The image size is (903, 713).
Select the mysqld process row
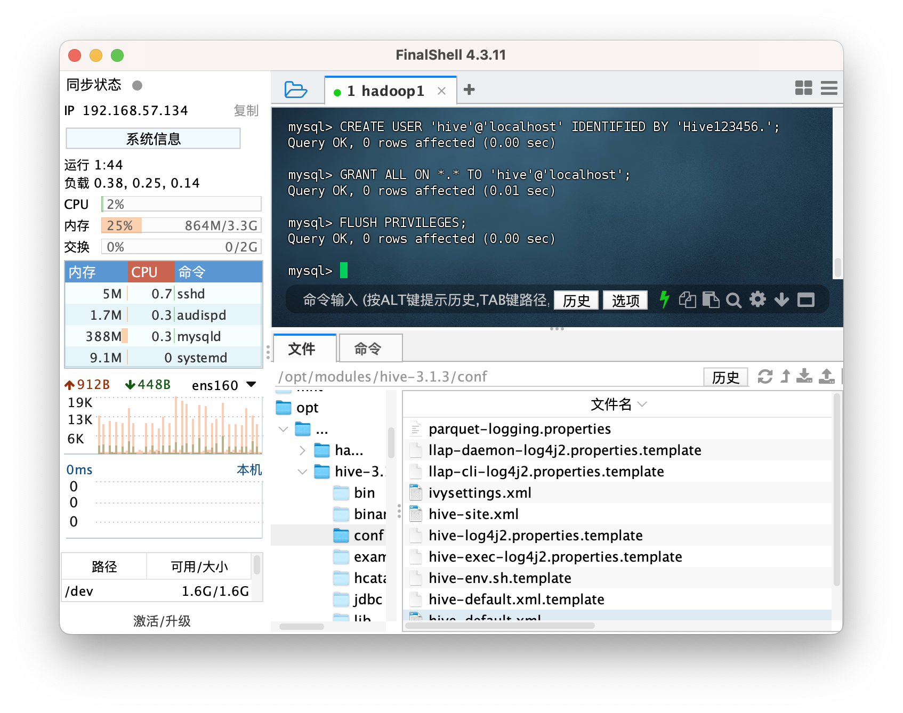point(164,336)
